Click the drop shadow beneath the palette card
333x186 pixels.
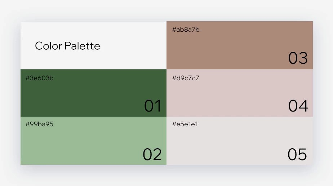coord(166,169)
